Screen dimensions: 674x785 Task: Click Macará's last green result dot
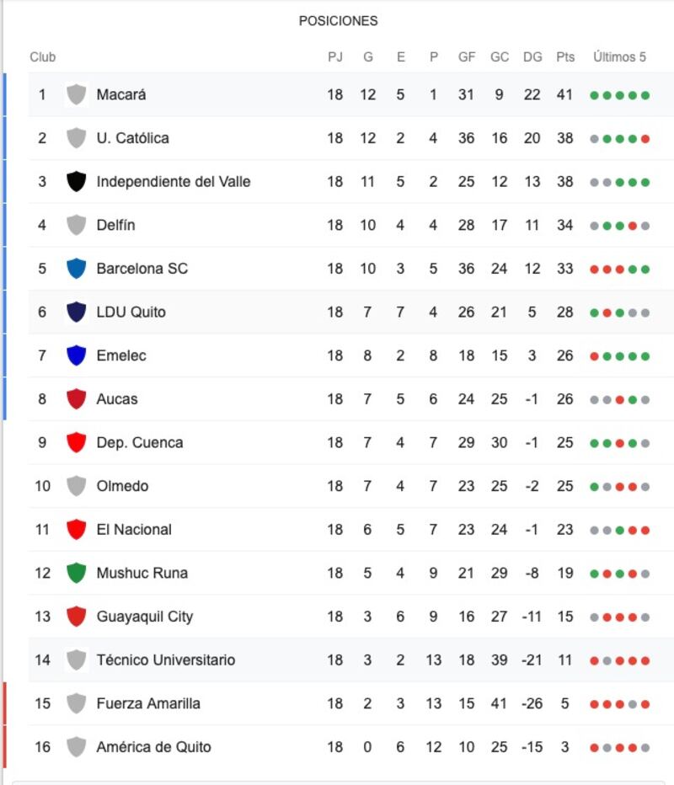pyautogui.click(x=645, y=95)
